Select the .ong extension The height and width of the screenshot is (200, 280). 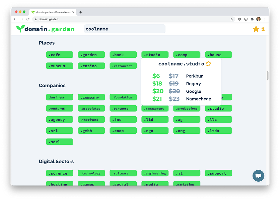point(187,131)
